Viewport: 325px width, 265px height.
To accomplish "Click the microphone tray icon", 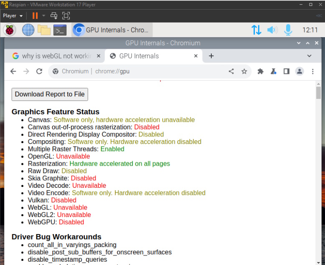I will [x=288, y=30].
